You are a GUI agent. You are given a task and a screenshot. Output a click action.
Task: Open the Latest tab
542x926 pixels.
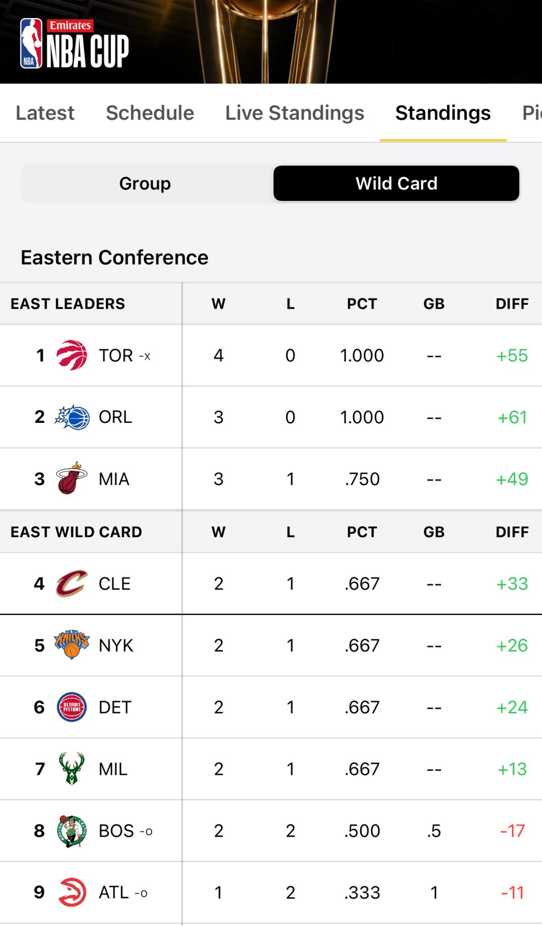pyautogui.click(x=45, y=113)
